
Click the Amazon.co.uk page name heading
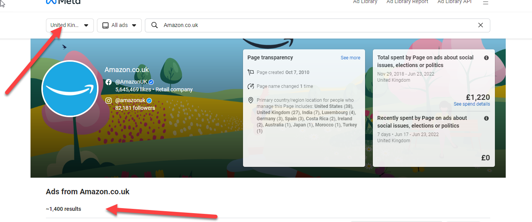coord(127,70)
